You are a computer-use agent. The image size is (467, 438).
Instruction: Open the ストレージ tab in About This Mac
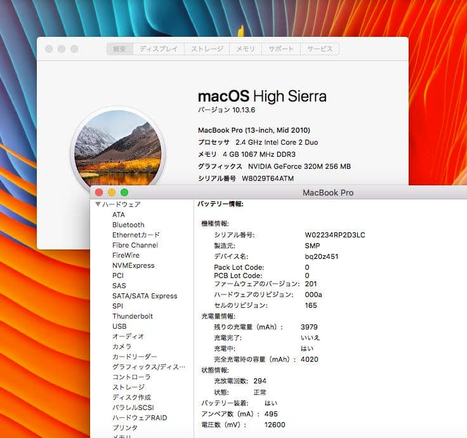point(207,49)
